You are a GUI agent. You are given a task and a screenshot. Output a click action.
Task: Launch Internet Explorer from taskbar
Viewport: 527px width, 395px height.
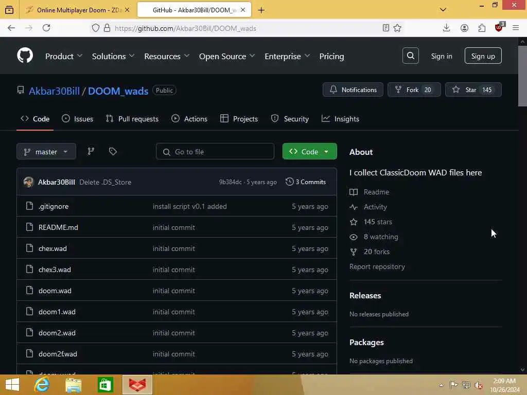(x=42, y=385)
